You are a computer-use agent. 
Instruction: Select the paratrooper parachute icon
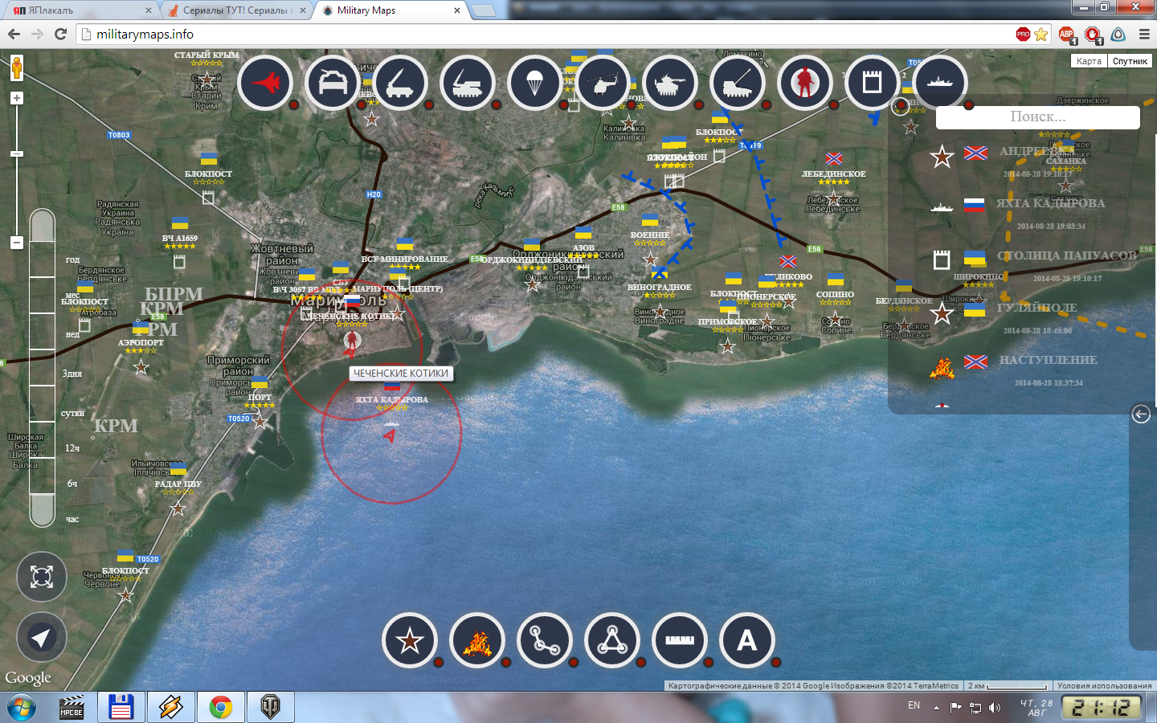coord(535,82)
